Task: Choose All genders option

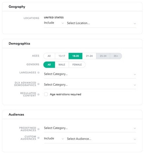Action: click(x=49, y=65)
